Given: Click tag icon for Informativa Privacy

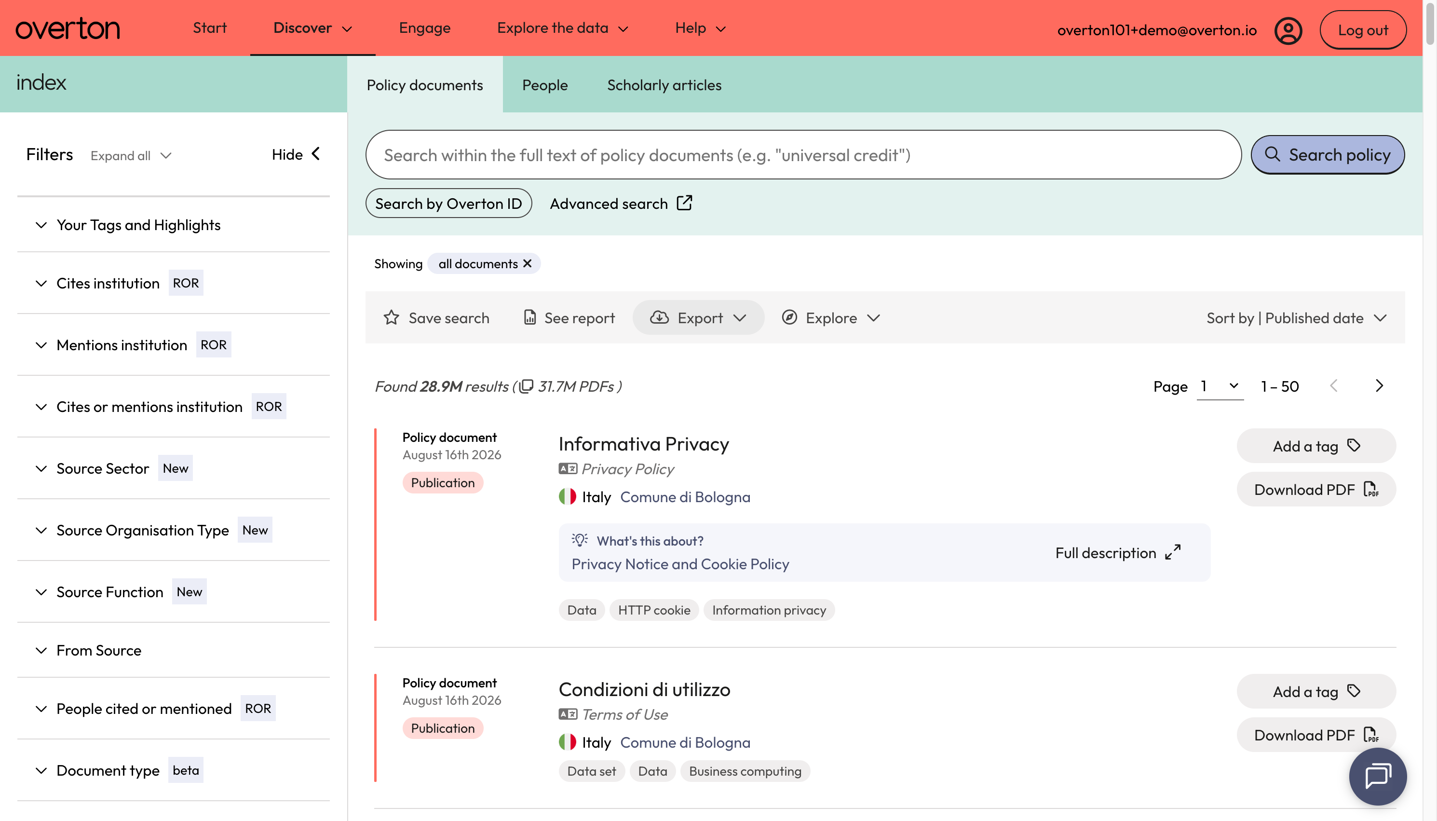Looking at the screenshot, I should click(x=1354, y=445).
